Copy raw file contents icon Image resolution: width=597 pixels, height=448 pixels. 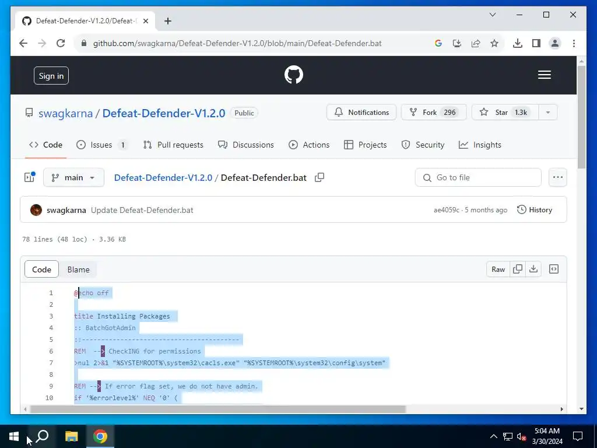(x=518, y=269)
